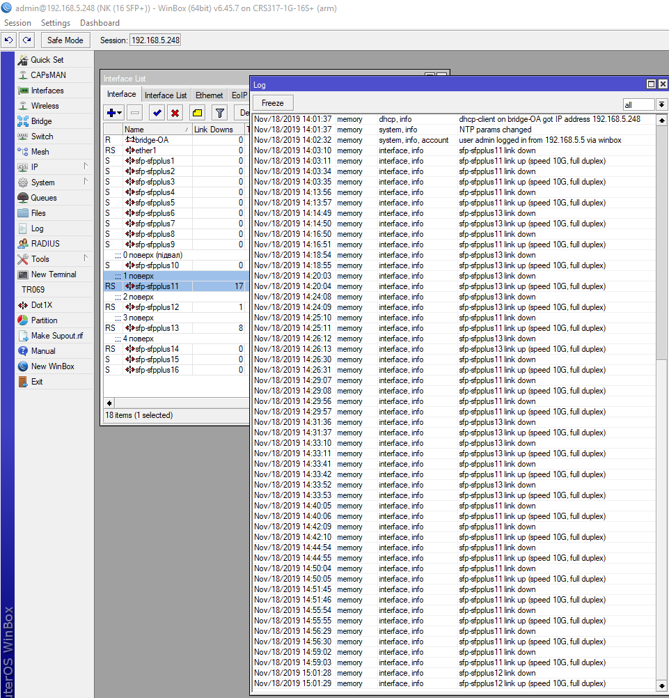This screenshot has width=669, height=698.
Task: Open the blue plus add-interface dropdown
Action: pos(114,113)
